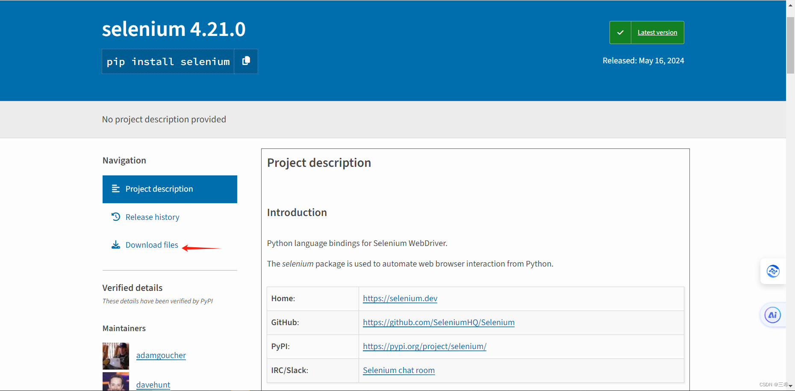Viewport: 795px width, 391px height.
Task: Click the Released: May 16, 2024 text
Action: (643, 61)
